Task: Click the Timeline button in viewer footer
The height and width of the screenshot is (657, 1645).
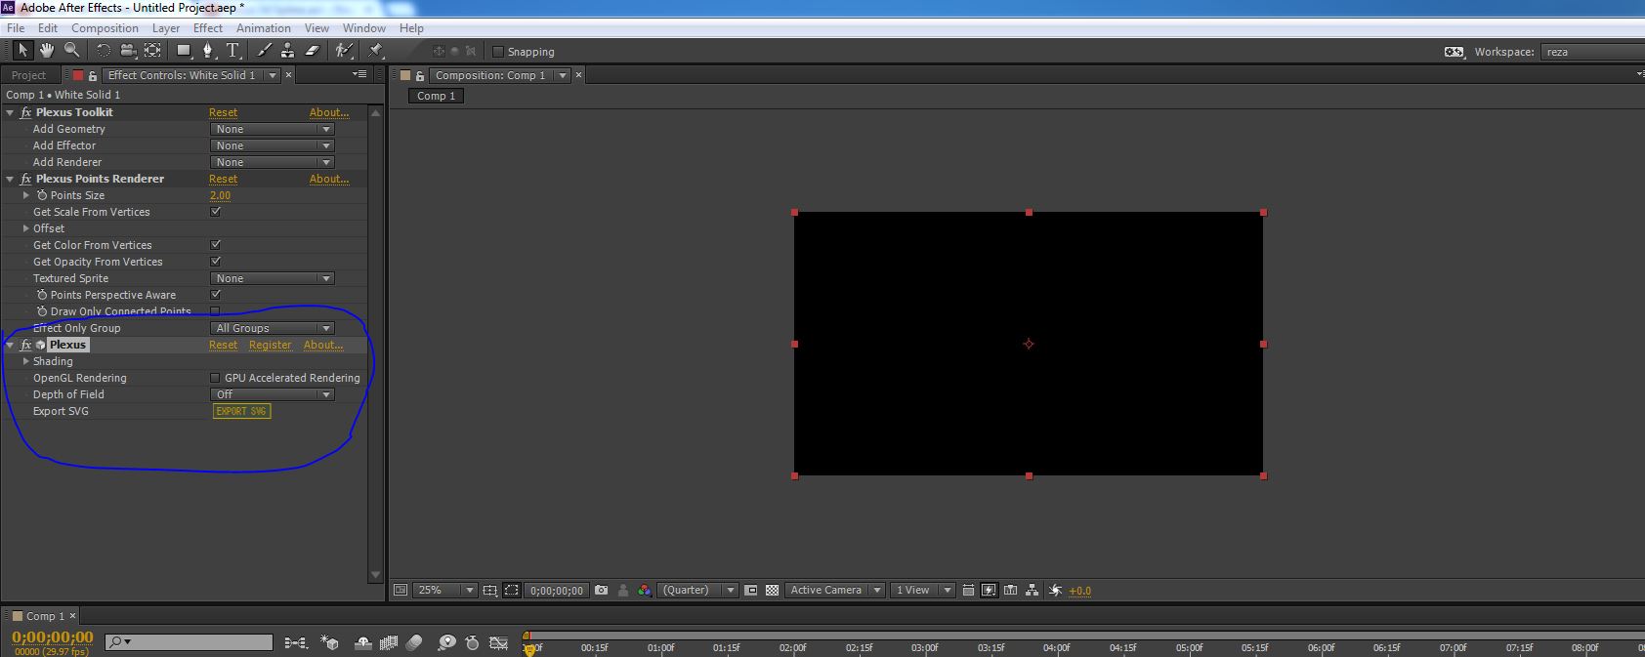Action: coord(1010,590)
